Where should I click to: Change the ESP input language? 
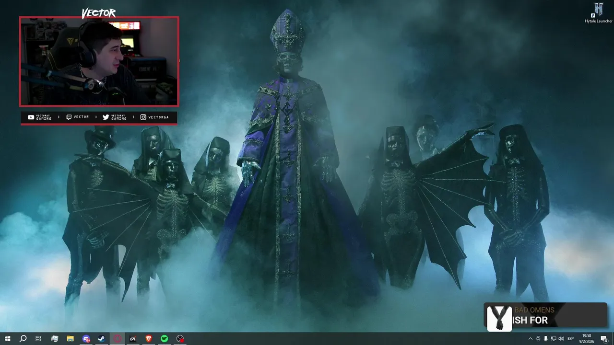[x=571, y=339]
